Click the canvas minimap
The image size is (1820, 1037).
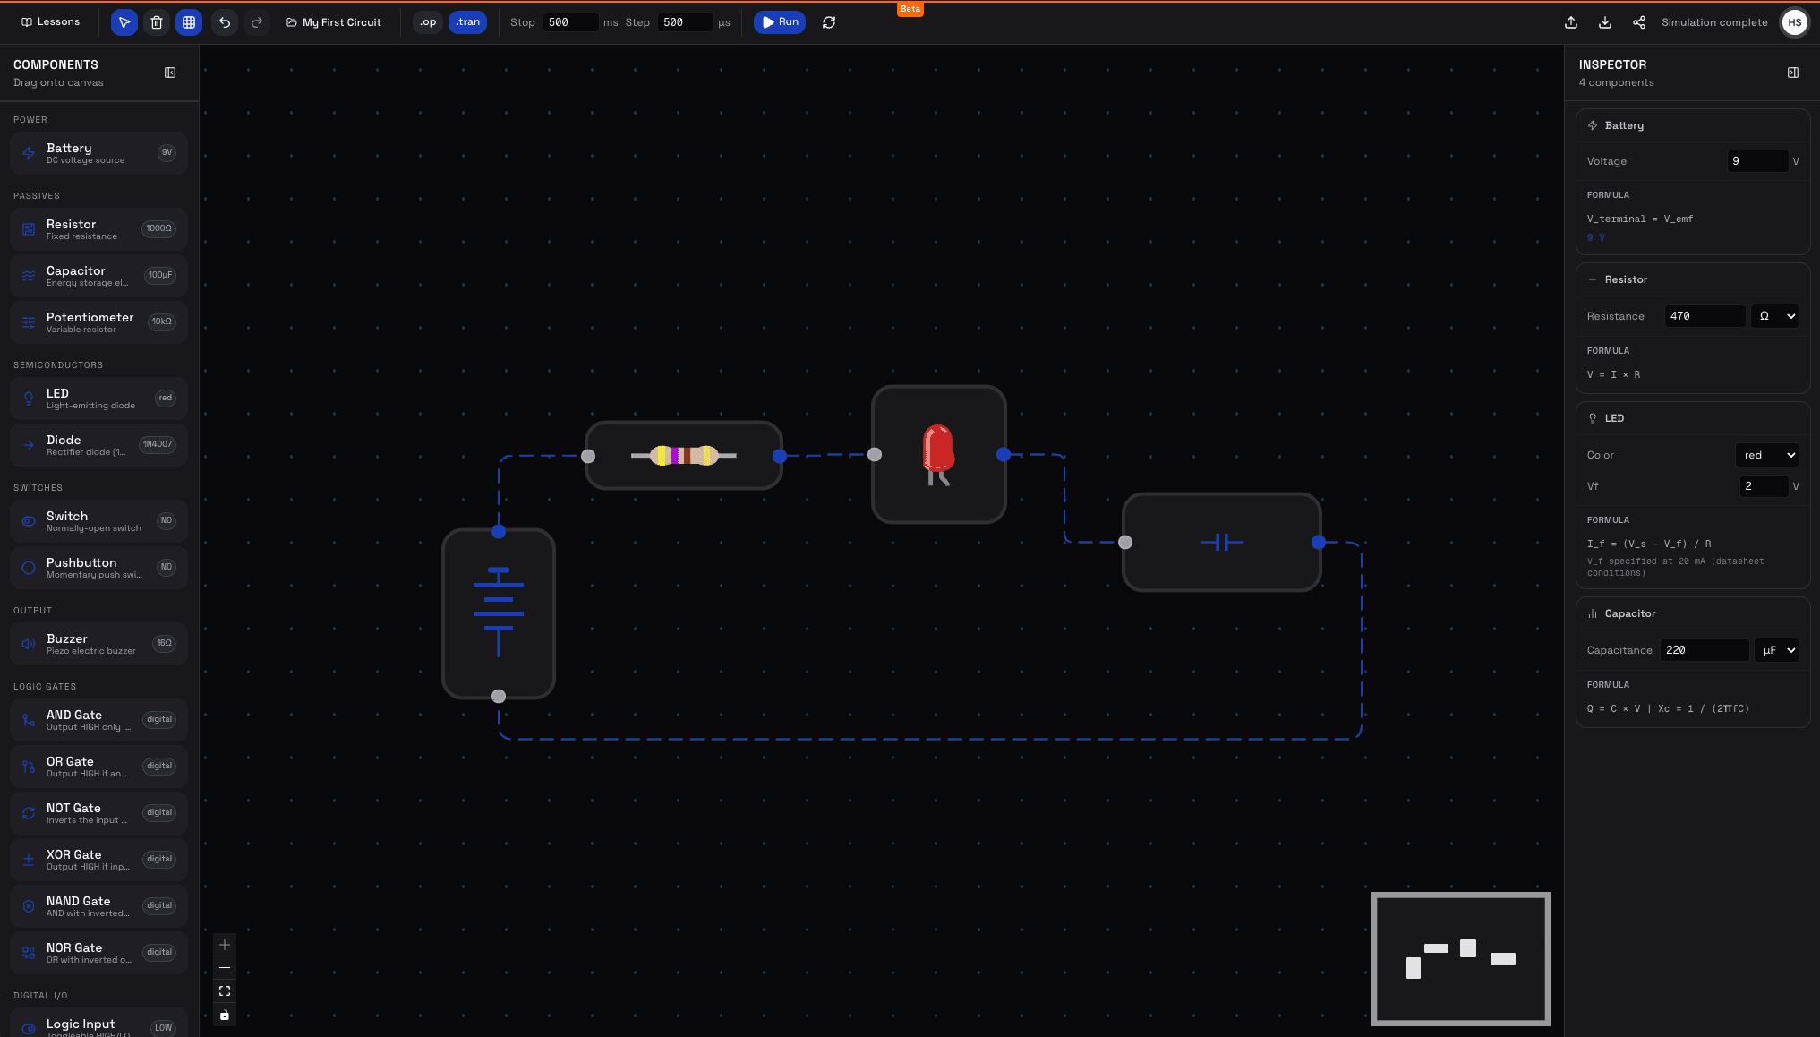pyautogui.click(x=1461, y=959)
